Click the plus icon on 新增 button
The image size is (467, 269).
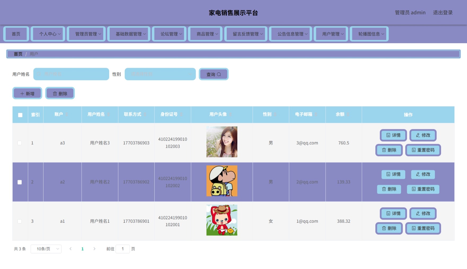[22, 93]
